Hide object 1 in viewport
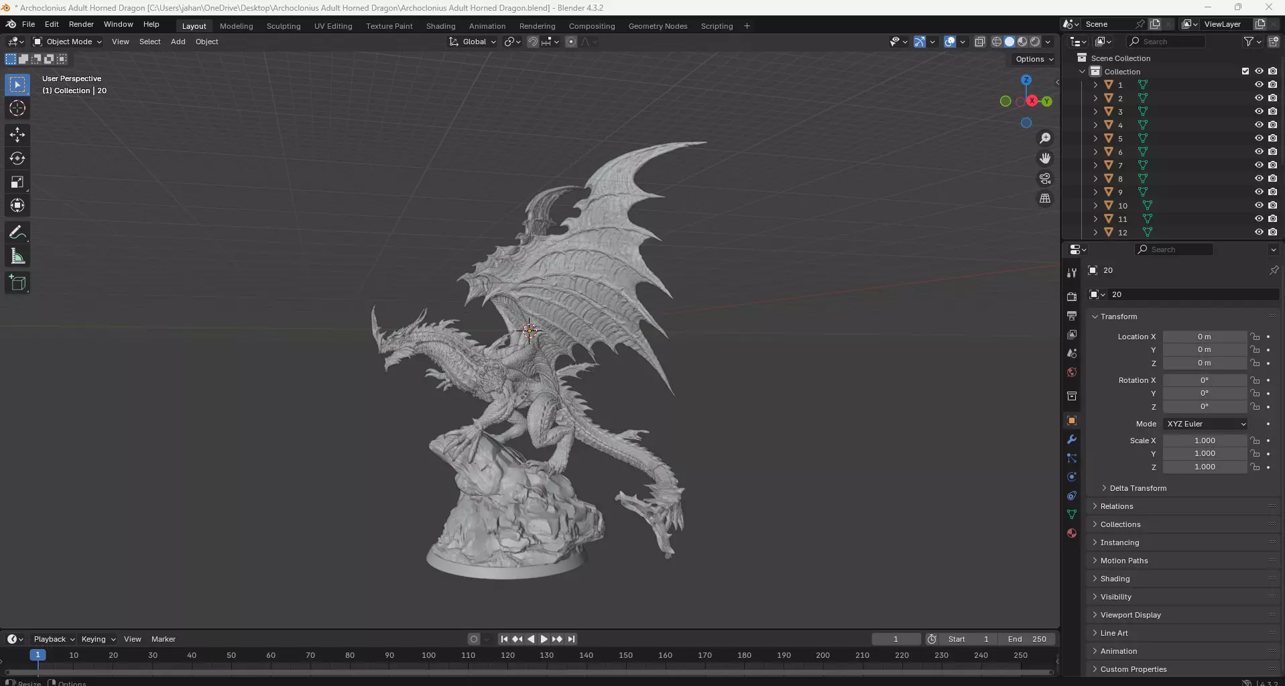 tap(1259, 84)
